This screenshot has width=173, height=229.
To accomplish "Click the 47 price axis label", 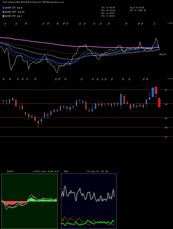I will 166,90.
